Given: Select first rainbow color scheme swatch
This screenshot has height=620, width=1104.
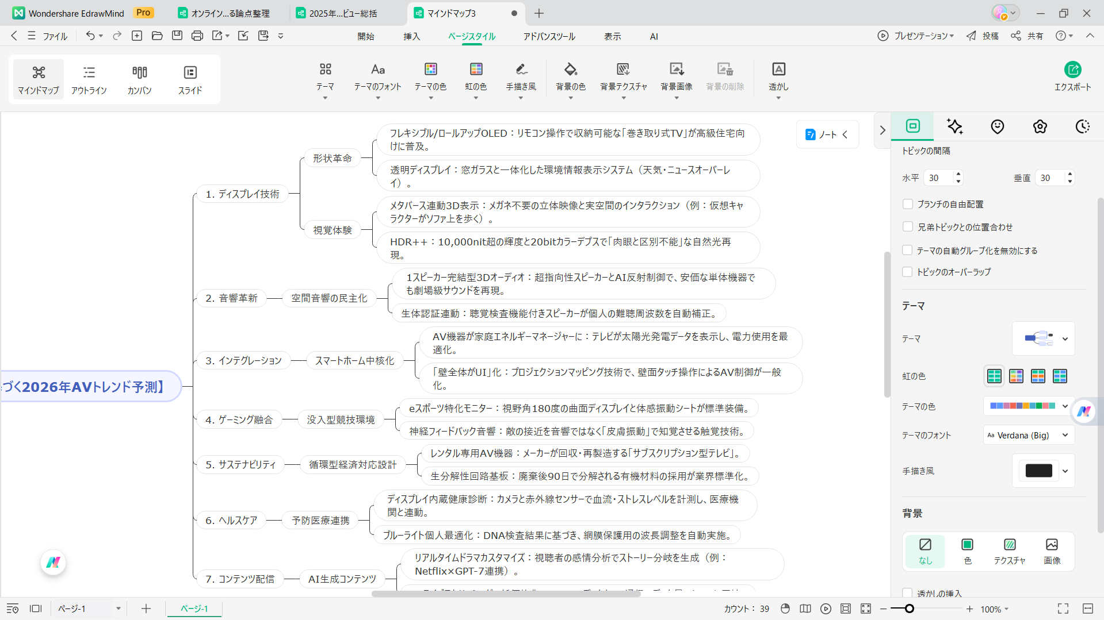Looking at the screenshot, I should click(994, 376).
